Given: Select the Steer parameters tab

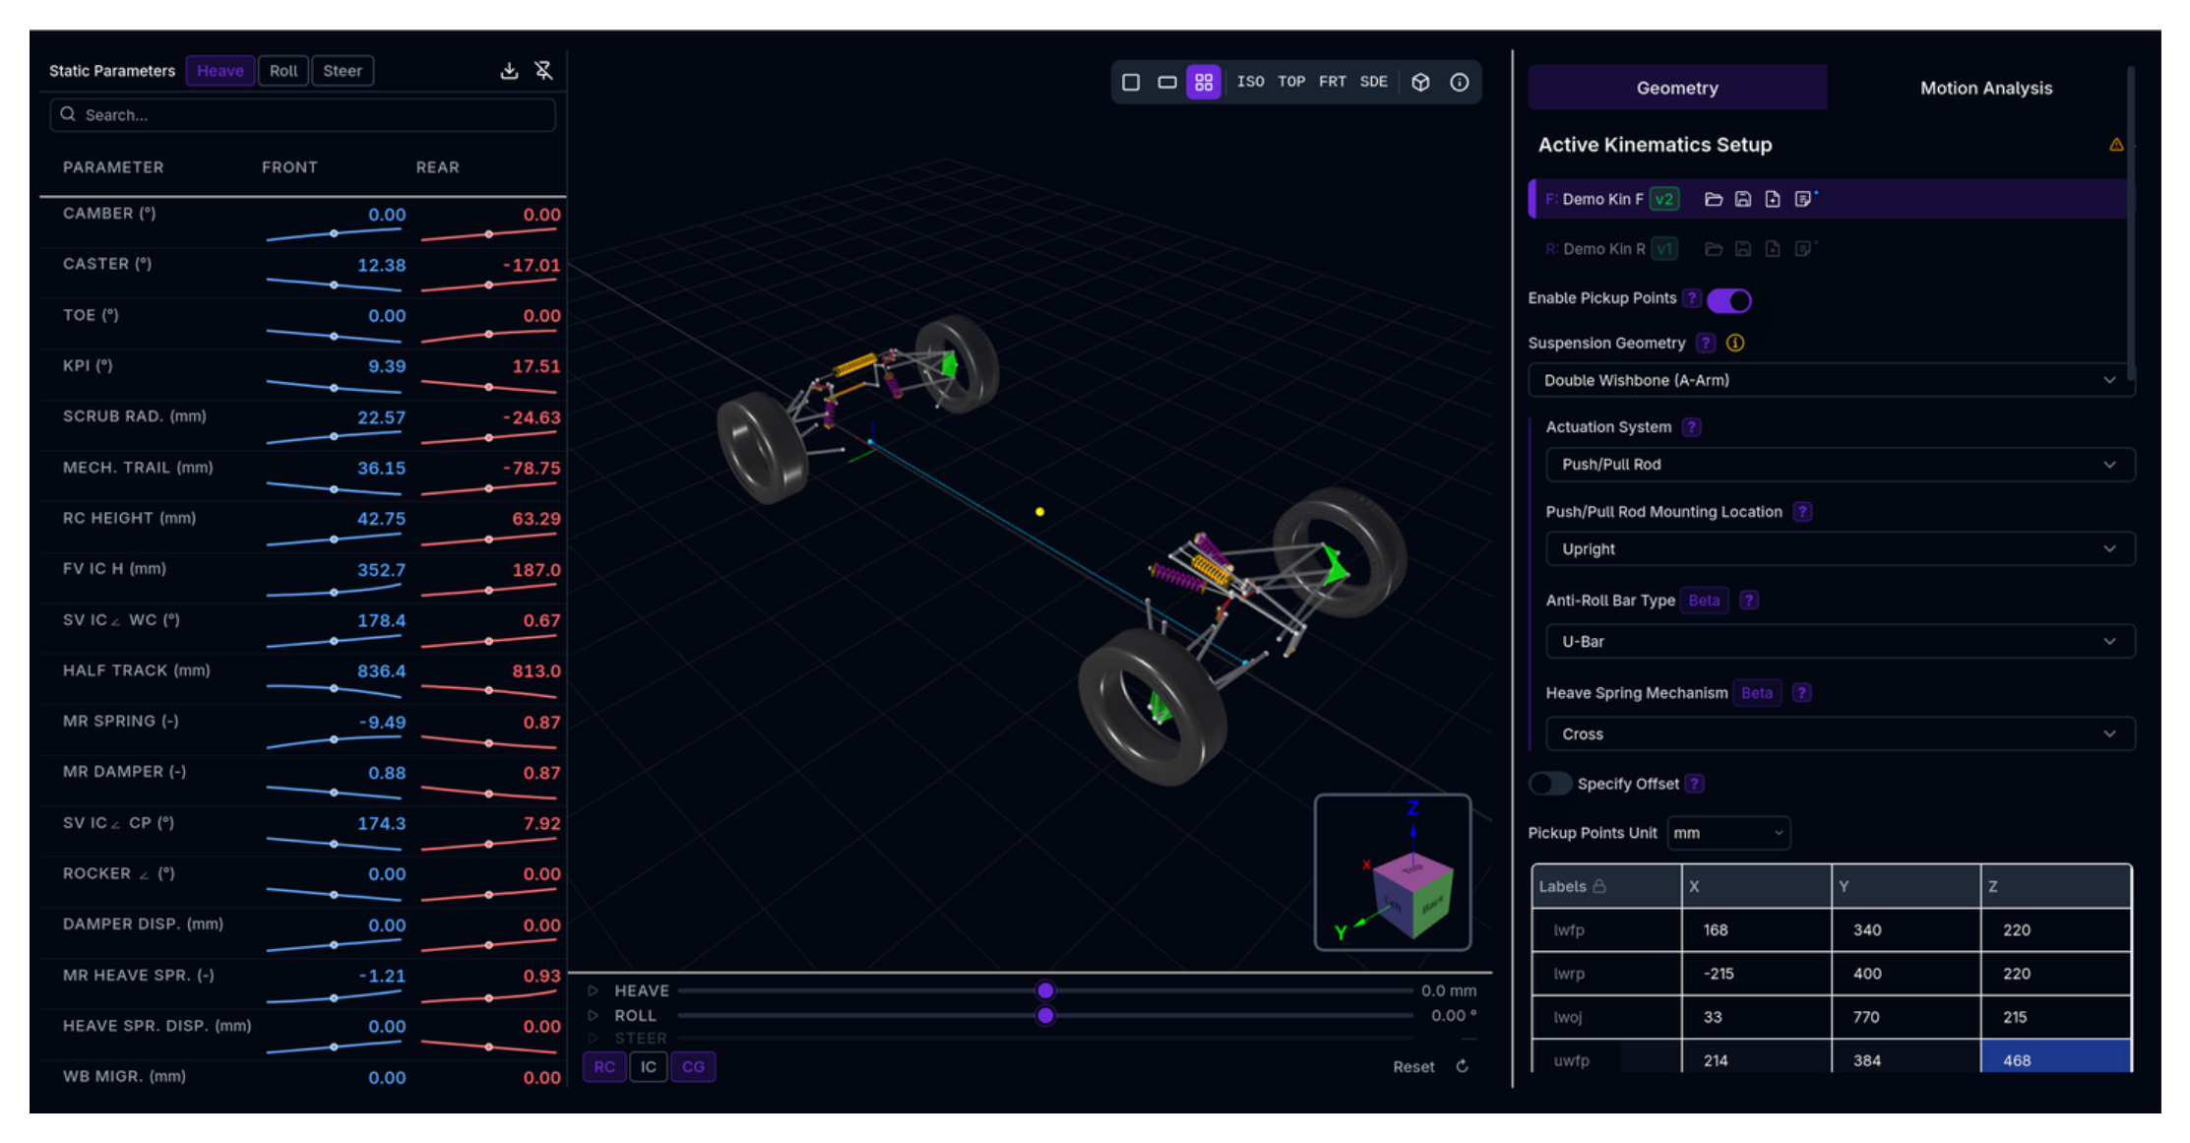Looking at the screenshot, I should pyautogui.click(x=343, y=71).
